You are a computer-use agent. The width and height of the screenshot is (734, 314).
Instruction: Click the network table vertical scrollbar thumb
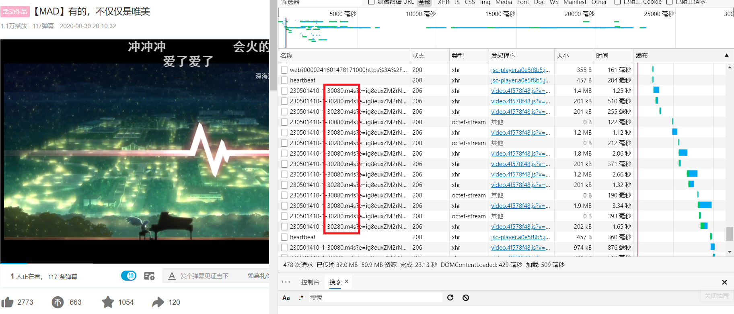coord(730,234)
